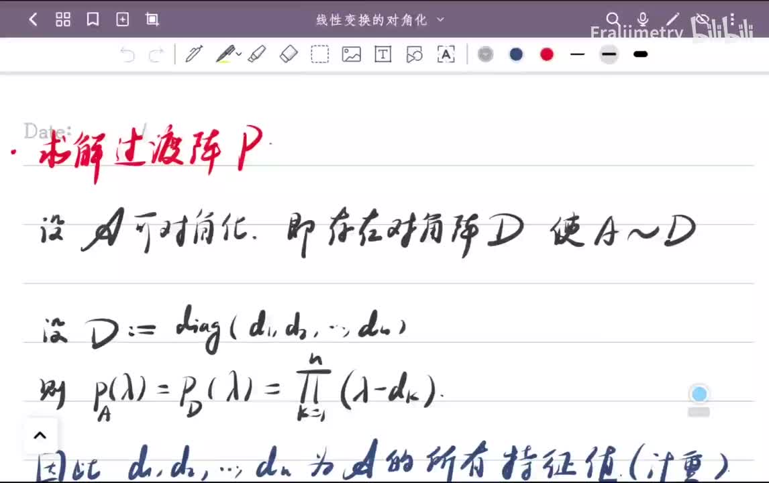Open the thumbnail grid view

tap(63, 19)
